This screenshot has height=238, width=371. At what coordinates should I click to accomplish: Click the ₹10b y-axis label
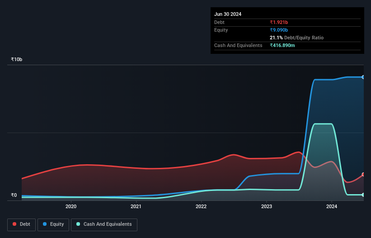click(x=17, y=59)
